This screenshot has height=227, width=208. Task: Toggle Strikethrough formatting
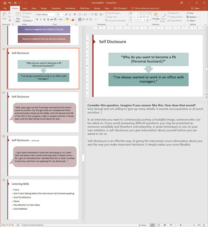point(51,19)
